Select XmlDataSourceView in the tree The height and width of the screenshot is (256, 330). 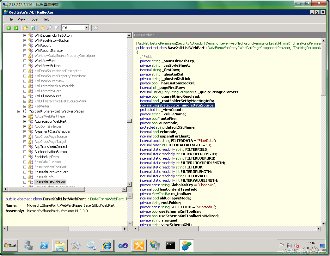[x=49, y=81]
